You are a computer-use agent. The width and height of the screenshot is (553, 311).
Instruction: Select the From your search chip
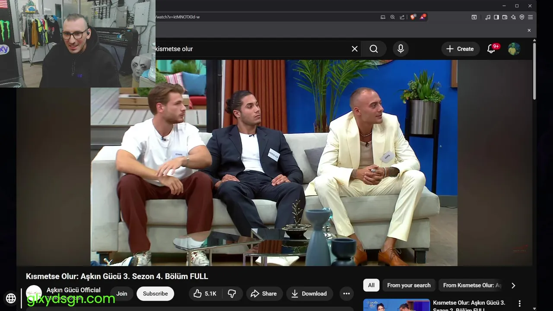409,285
